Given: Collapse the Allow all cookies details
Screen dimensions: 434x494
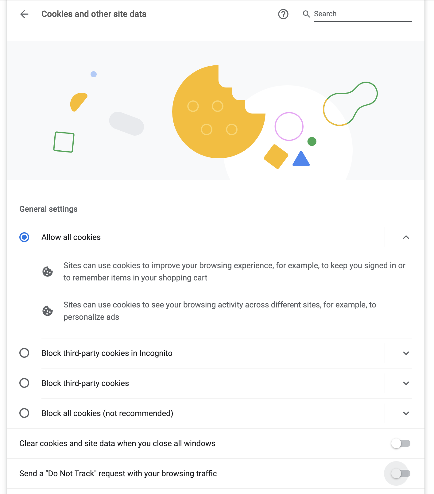Looking at the screenshot, I should pyautogui.click(x=406, y=237).
